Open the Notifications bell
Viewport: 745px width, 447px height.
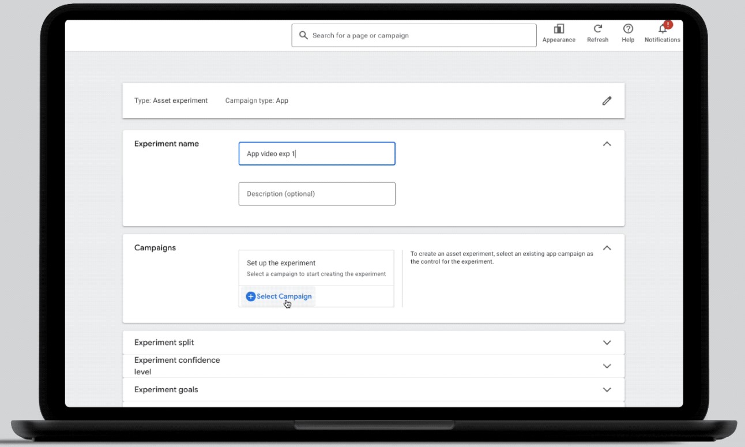[662, 30]
